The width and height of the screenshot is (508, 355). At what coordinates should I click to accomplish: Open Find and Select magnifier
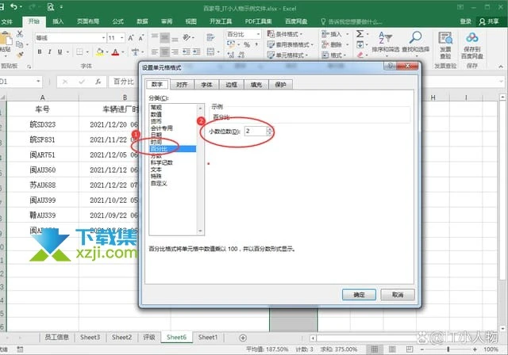pyautogui.click(x=415, y=42)
